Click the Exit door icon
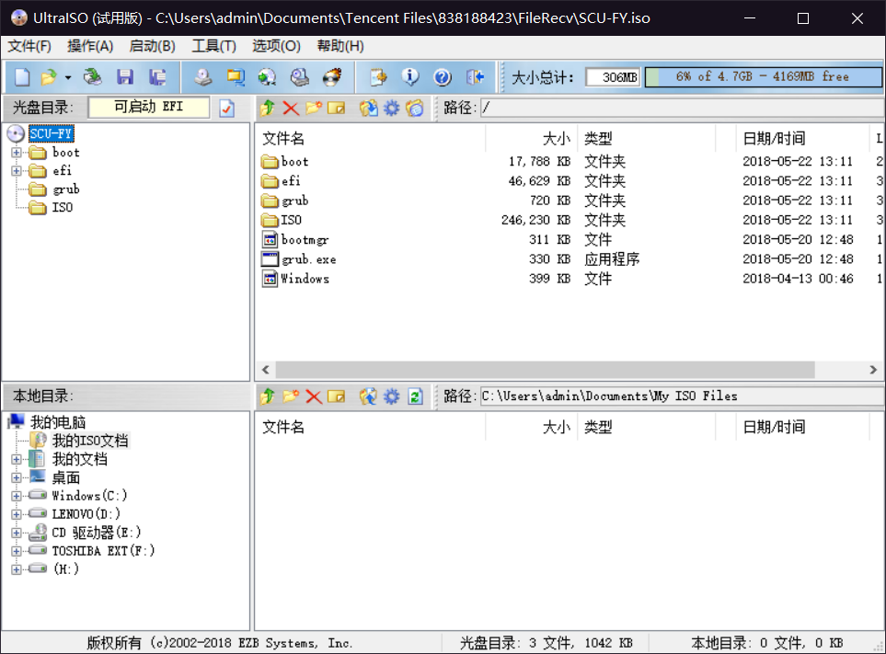 [x=476, y=77]
